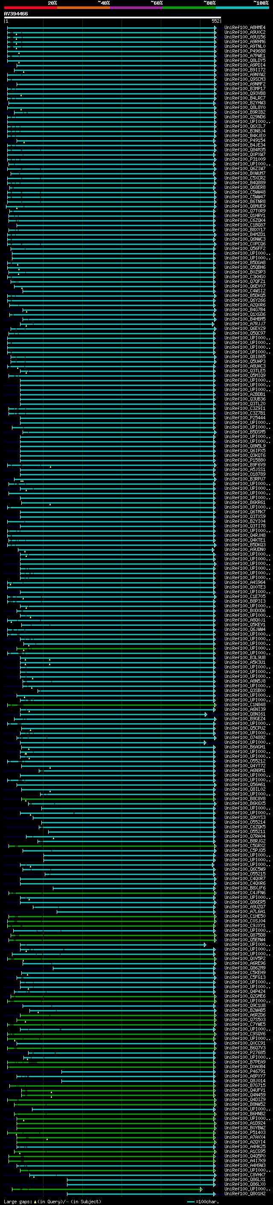Image resolution: width=273 pixels, height=1205 pixels.
Task: Select the UniRef100_Q6NWC3 label
Action: [245, 239]
